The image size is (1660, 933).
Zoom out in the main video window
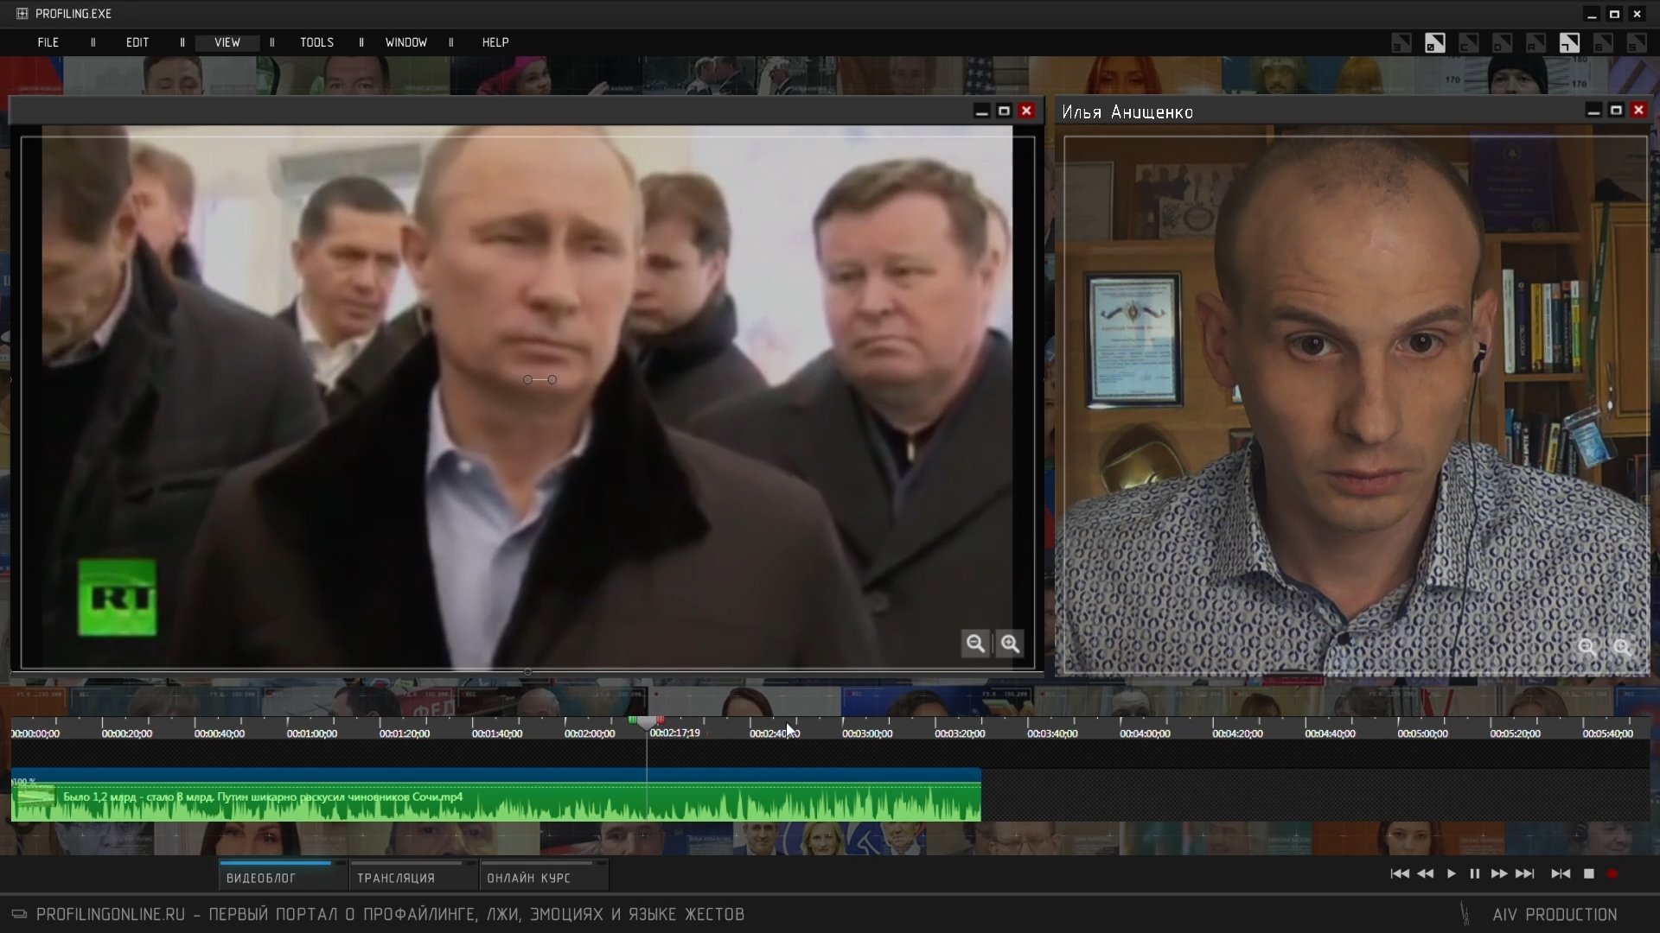(975, 644)
